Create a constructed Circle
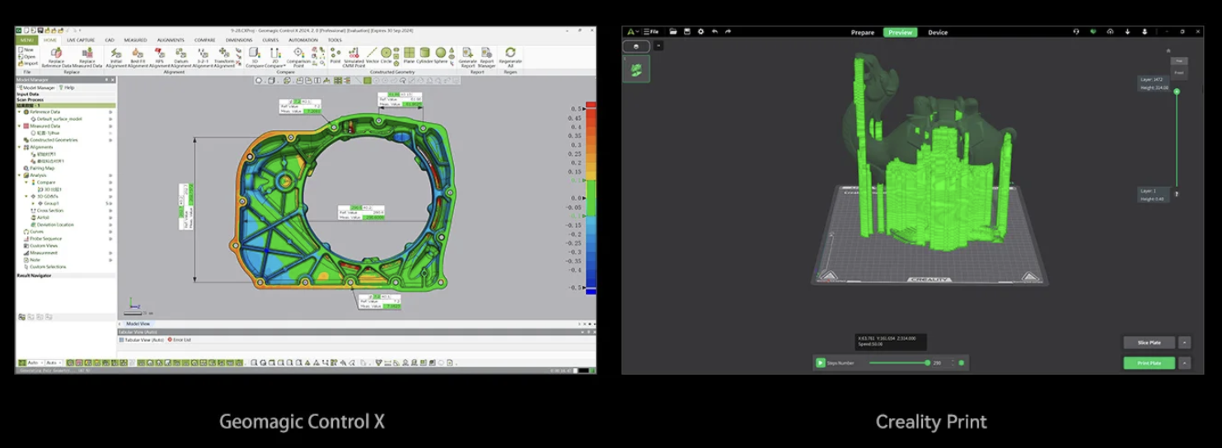This screenshot has width=1222, height=448. point(386,55)
